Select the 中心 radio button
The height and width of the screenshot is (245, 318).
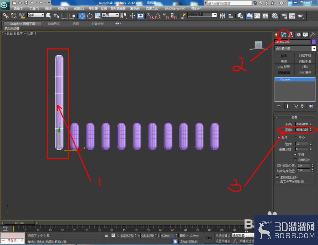point(296,137)
